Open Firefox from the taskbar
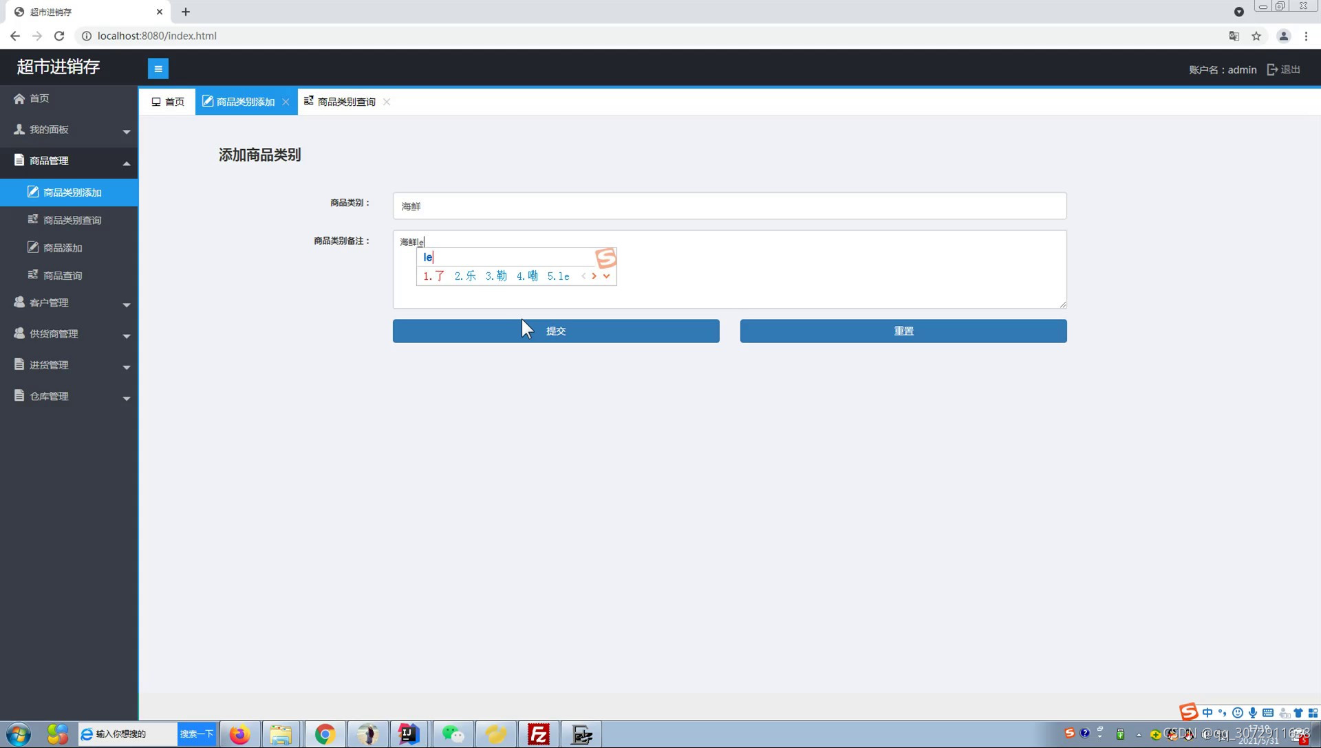 tap(239, 734)
